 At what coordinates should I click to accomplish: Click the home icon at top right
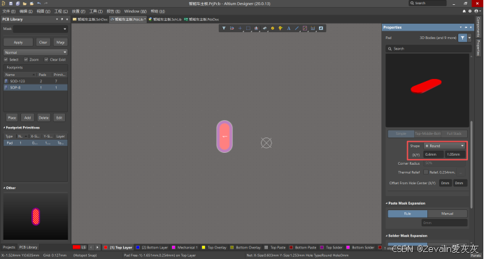click(x=464, y=11)
